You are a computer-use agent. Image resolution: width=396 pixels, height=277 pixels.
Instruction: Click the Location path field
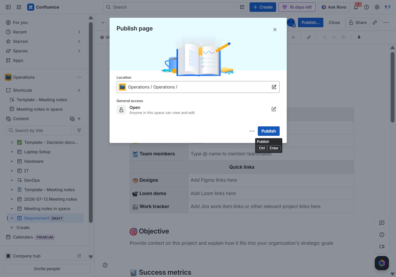click(x=198, y=87)
